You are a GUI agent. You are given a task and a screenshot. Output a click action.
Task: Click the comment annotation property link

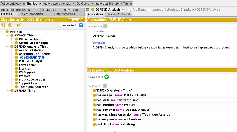click(99, 43)
